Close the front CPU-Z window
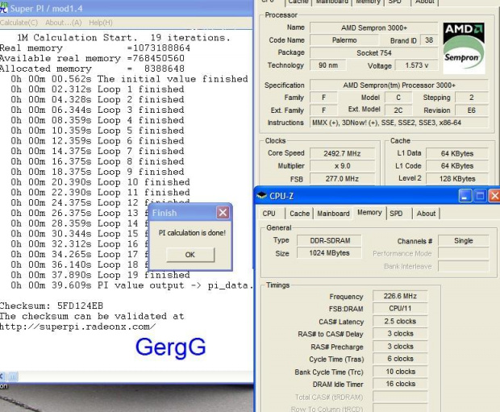 pyautogui.click(x=494, y=196)
